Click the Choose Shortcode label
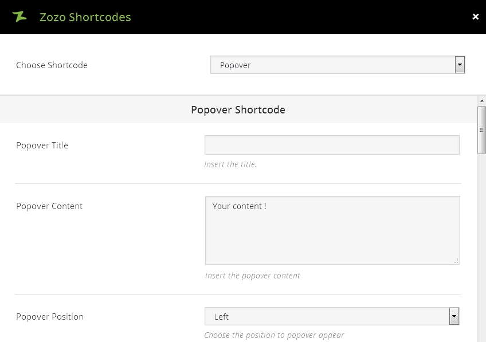486x342 pixels. pos(52,65)
